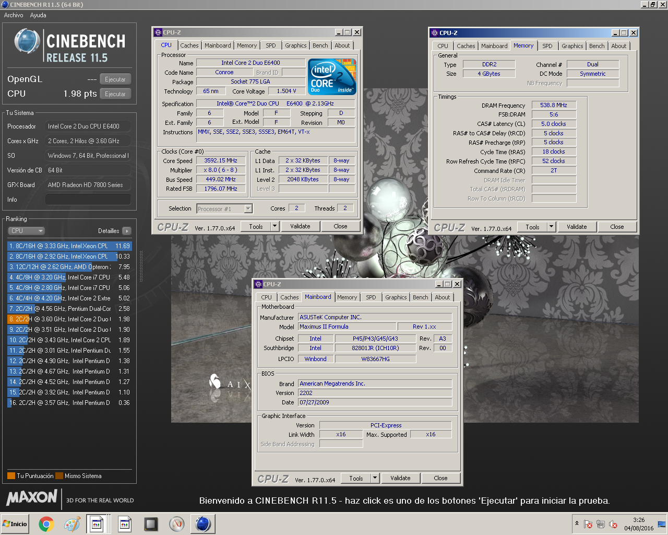The width and height of the screenshot is (668, 535).
Task: Switch to Graphics tab in Mainboard window
Action: click(x=396, y=297)
